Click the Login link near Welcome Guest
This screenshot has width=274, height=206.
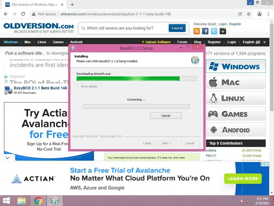click(222, 24)
